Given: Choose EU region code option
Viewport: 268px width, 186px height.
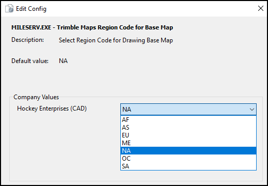Looking at the screenshot, I should (188, 135).
